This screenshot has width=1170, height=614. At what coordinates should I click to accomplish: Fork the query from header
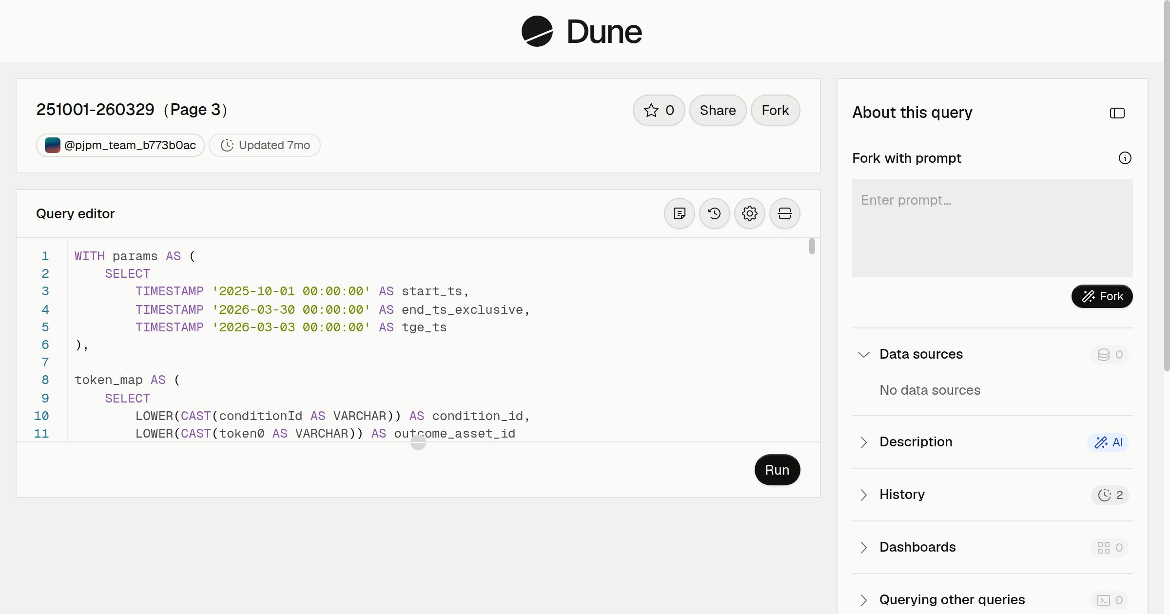tap(775, 110)
